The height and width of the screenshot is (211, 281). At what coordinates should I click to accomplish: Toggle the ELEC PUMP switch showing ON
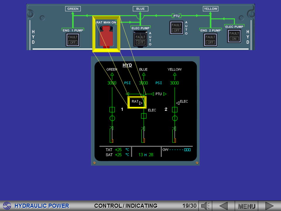(234, 36)
